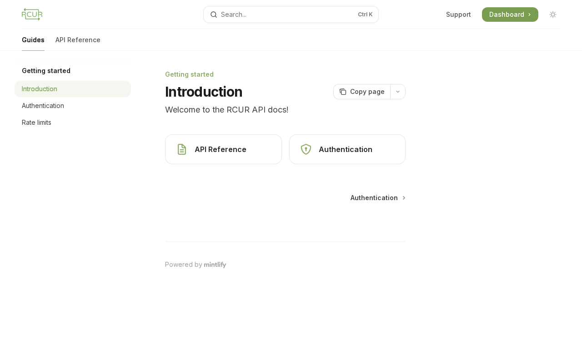Click the Authentication shield icon

(306, 149)
